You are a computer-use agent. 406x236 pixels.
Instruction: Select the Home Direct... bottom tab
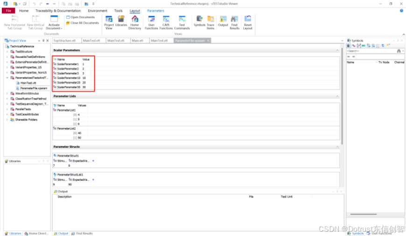(36, 233)
